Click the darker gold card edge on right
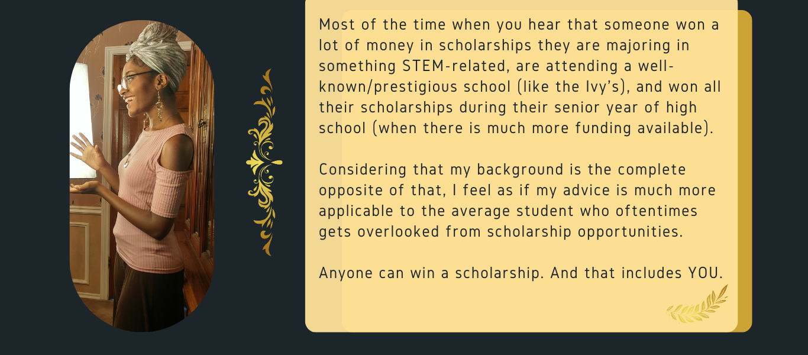Image resolution: width=808 pixels, height=355 pixels. (x=745, y=171)
